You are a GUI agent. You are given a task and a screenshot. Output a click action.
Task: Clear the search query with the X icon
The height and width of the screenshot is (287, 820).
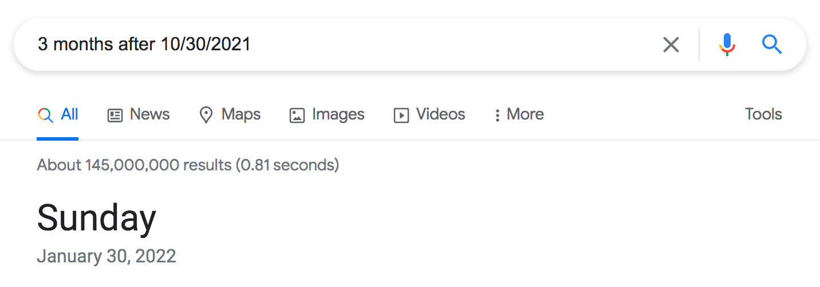(671, 45)
